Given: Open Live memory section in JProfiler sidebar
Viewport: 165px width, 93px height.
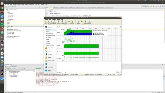Looking at the screenshot, I should pos(50,48).
